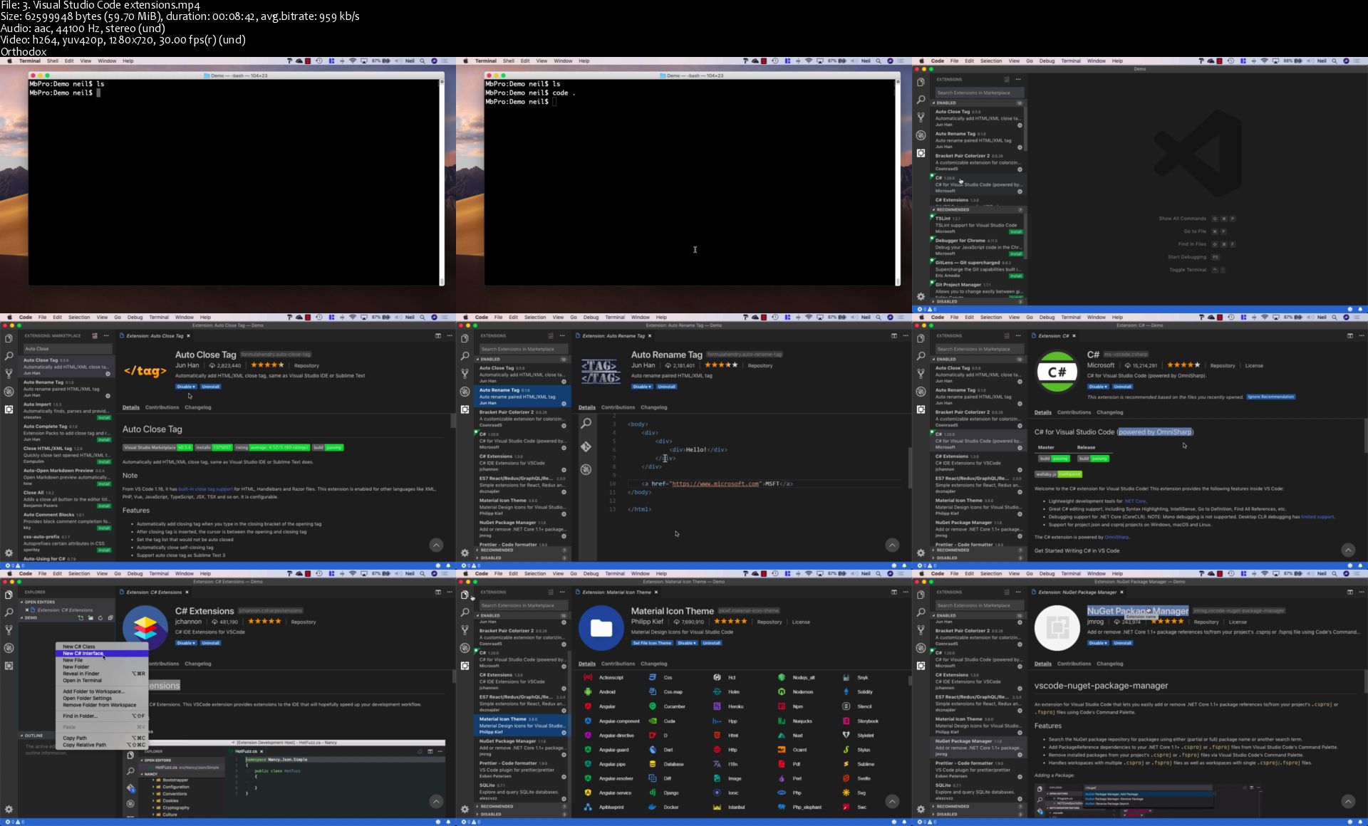The image size is (1368, 826).
Task: Select 'Auto-Open Markdown Preview' extension row
Action: pyautogui.click(x=67, y=477)
